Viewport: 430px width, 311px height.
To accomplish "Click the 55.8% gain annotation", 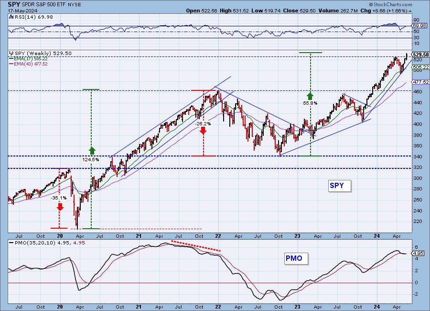I will click(x=310, y=103).
